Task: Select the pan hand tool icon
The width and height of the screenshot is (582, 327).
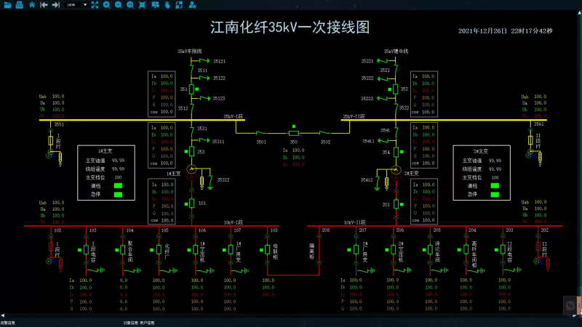Action: [x=167, y=4]
